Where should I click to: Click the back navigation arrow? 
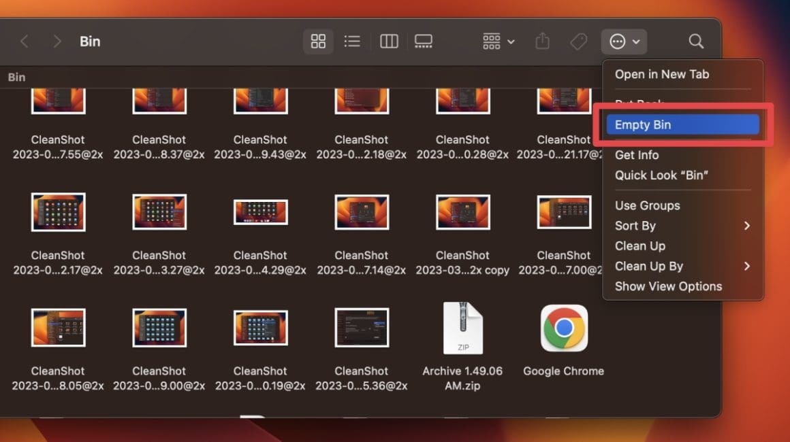click(x=24, y=41)
